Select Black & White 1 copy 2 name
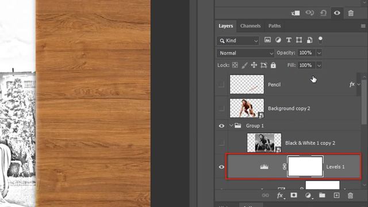This screenshot has width=368, height=207. pyautogui.click(x=310, y=143)
